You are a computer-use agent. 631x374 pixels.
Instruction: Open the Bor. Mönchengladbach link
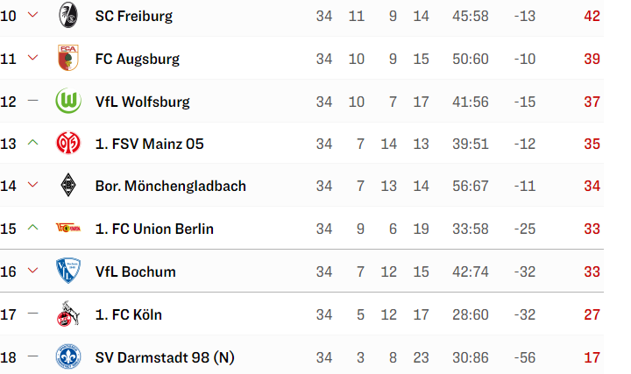(x=170, y=187)
